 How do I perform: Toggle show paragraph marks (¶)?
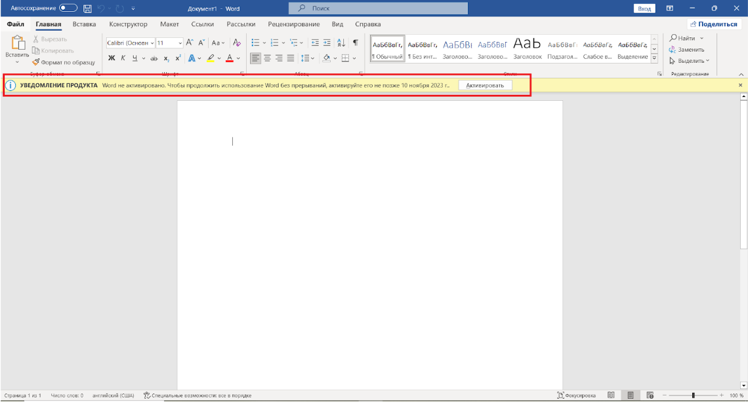356,43
